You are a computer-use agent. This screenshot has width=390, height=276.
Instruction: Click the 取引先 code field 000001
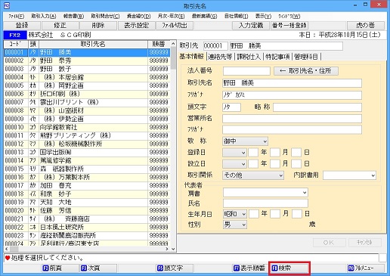215,46
